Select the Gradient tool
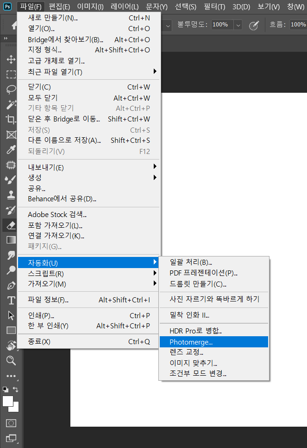 [x=11, y=240]
